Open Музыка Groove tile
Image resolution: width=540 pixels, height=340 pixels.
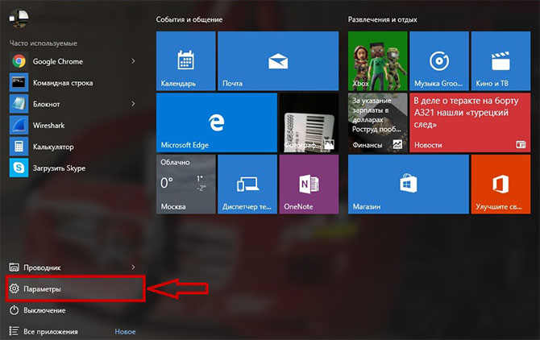point(439,61)
